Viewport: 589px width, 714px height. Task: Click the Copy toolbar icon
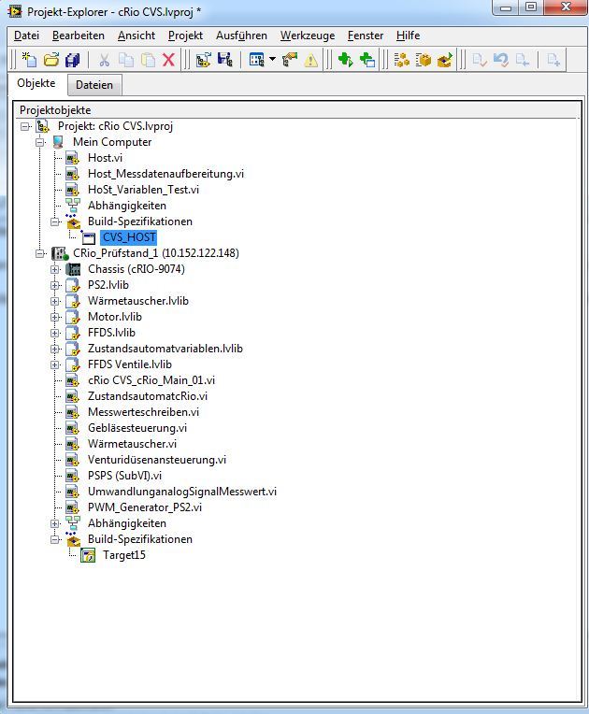126,60
